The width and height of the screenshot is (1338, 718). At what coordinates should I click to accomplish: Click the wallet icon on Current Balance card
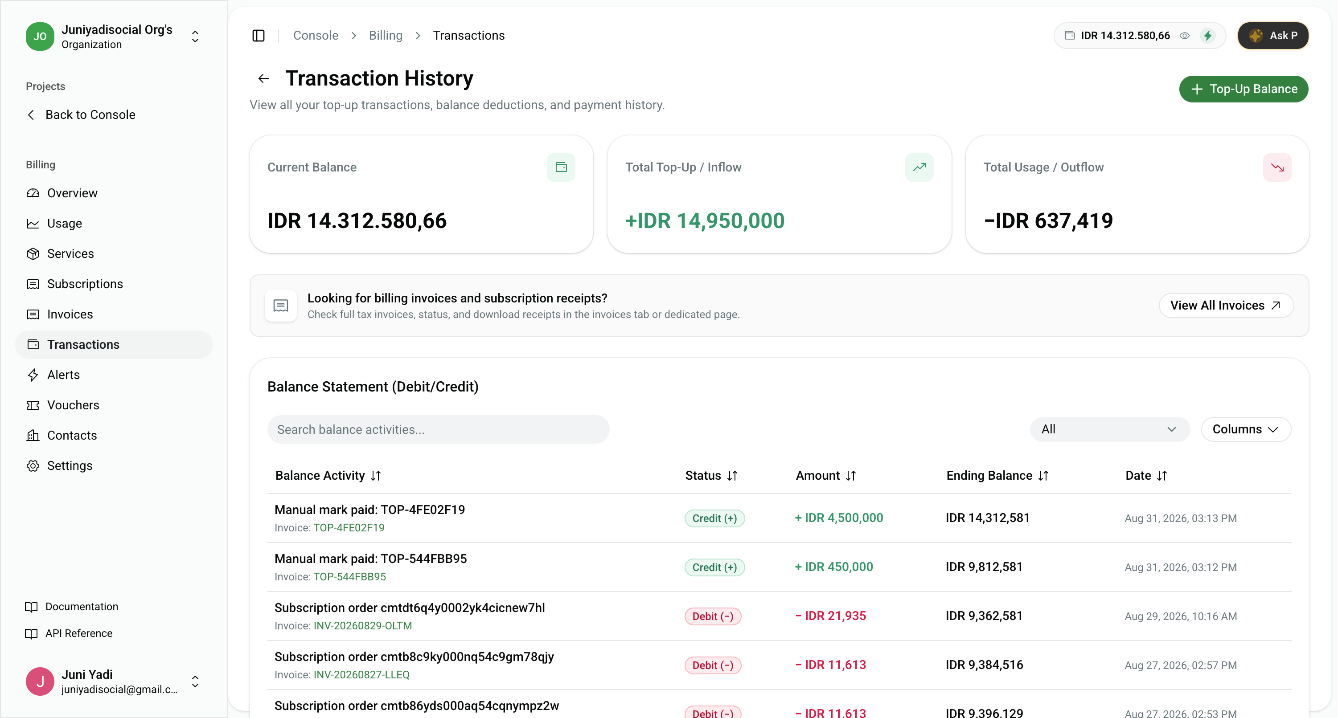click(561, 167)
